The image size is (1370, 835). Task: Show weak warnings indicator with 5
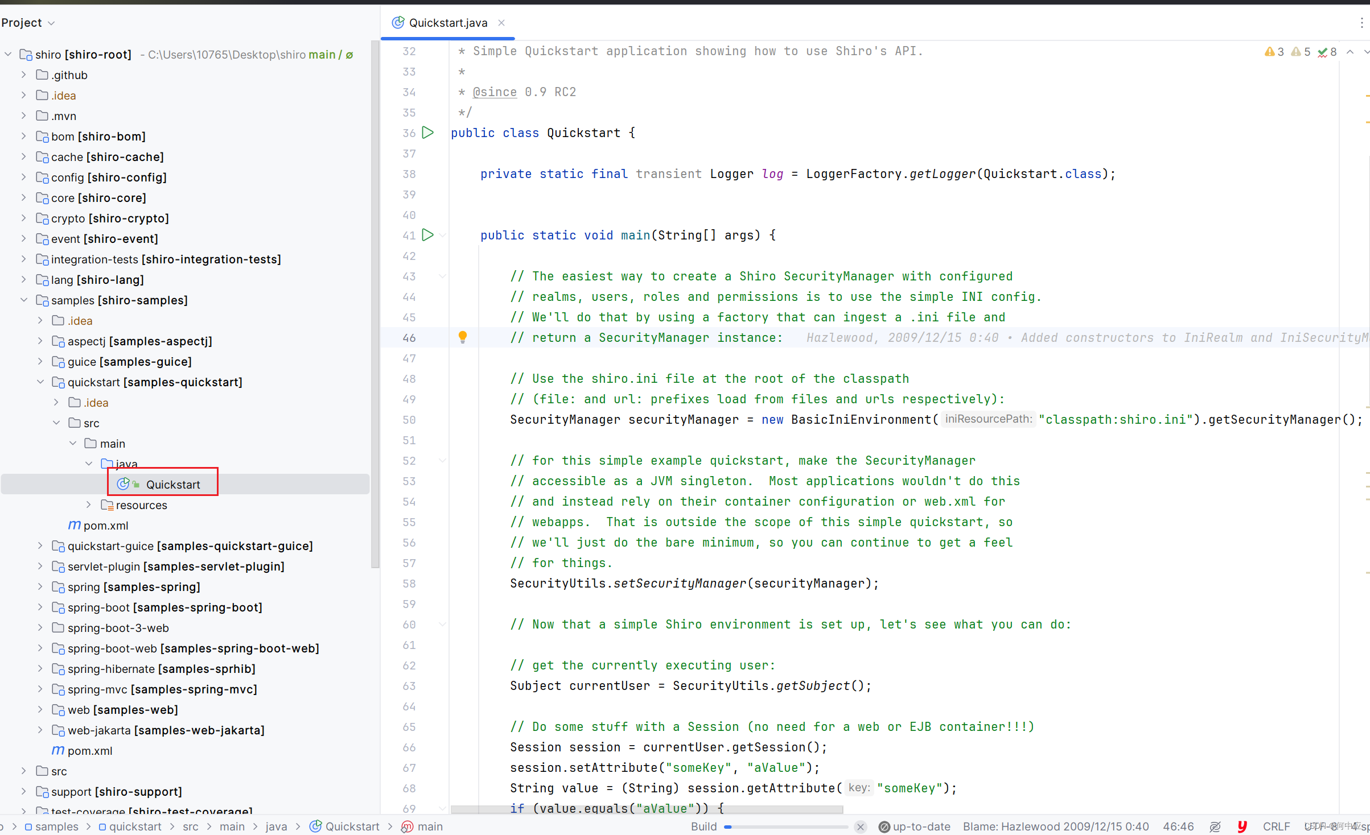tap(1301, 52)
